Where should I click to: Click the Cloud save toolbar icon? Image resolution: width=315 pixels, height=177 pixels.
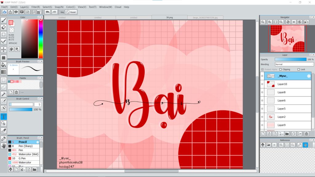coord(4,12)
